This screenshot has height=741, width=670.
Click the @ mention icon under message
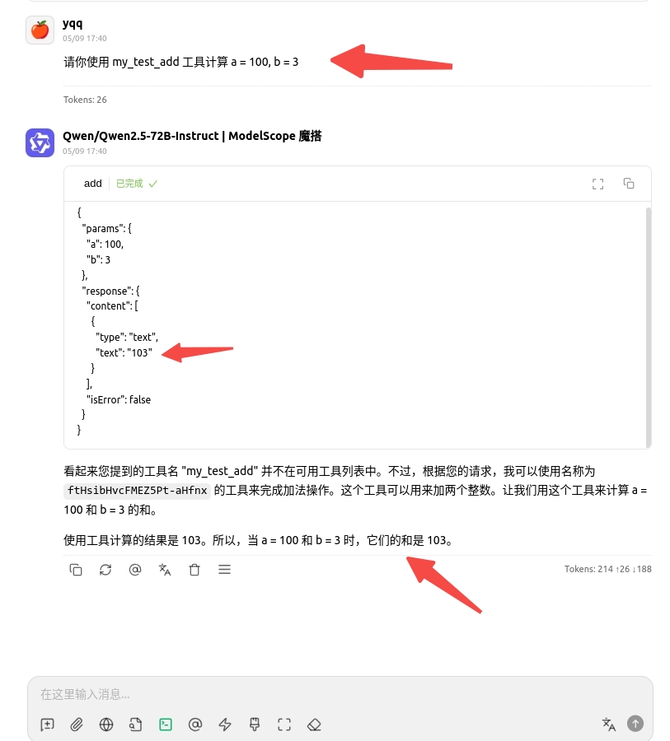click(x=135, y=570)
